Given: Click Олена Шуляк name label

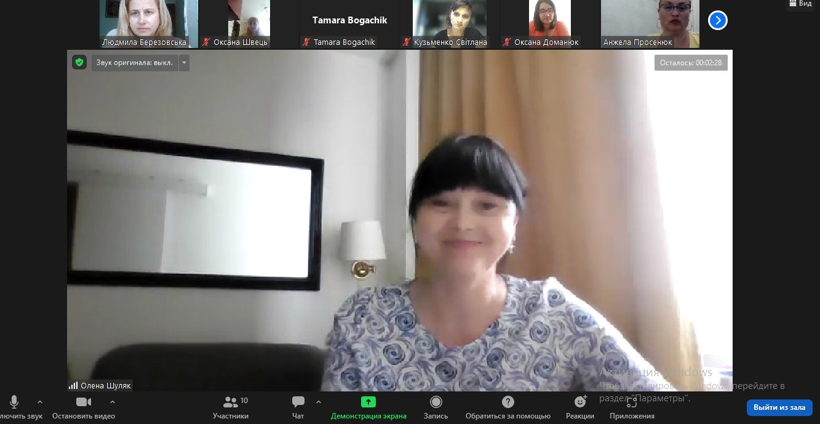Looking at the screenshot, I should pos(106,386).
